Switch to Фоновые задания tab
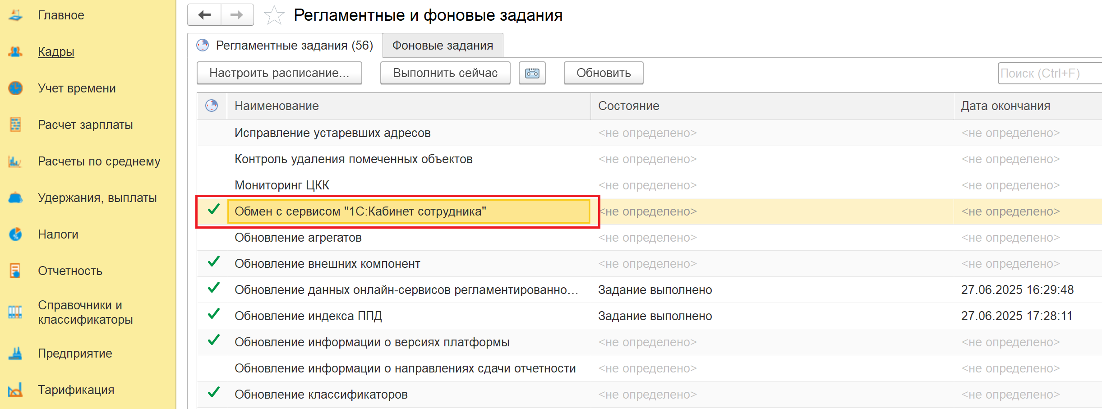 click(443, 46)
